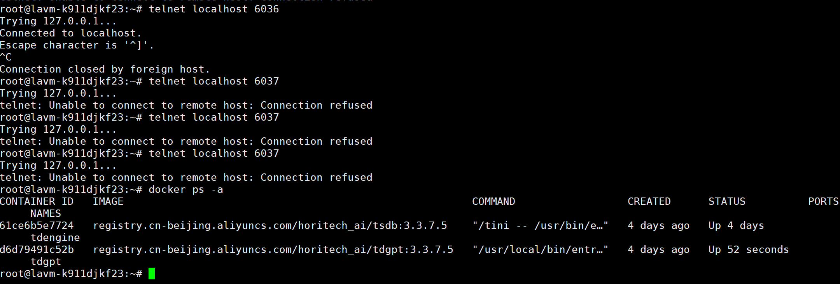Click the STATUS column header
Viewport: 840px width, 284px height.
[727, 202]
